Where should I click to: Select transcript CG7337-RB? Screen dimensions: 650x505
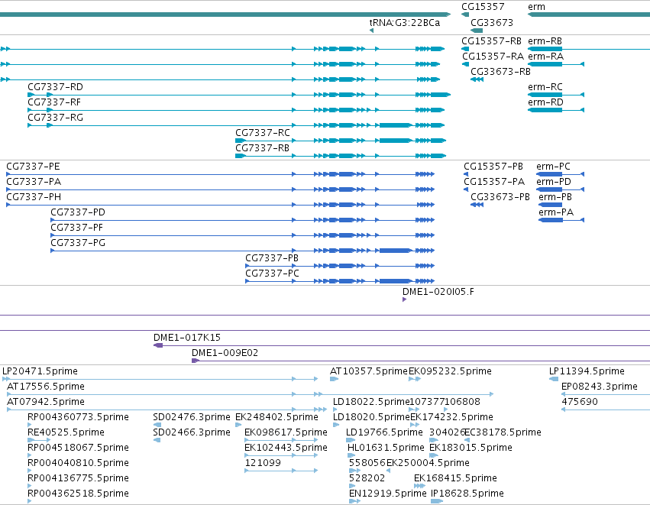pyautogui.click(x=262, y=148)
